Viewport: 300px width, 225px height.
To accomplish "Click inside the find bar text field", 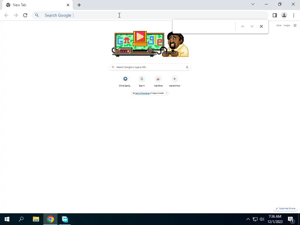I will pos(204,26).
